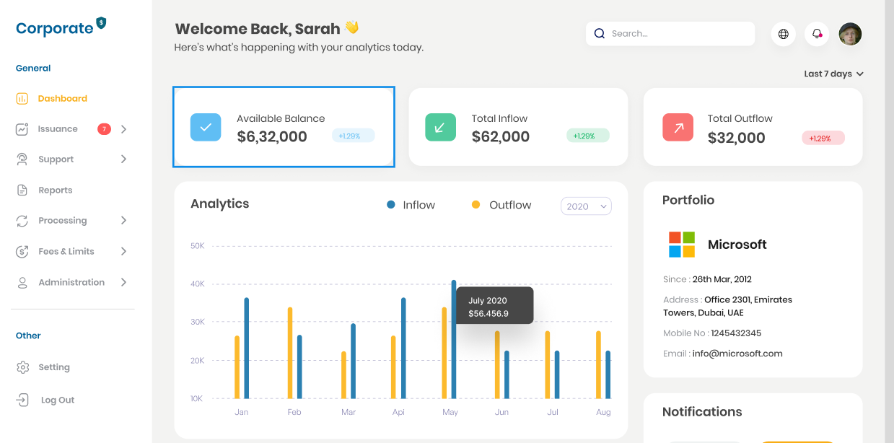Click the Setting gear icon

[23, 367]
